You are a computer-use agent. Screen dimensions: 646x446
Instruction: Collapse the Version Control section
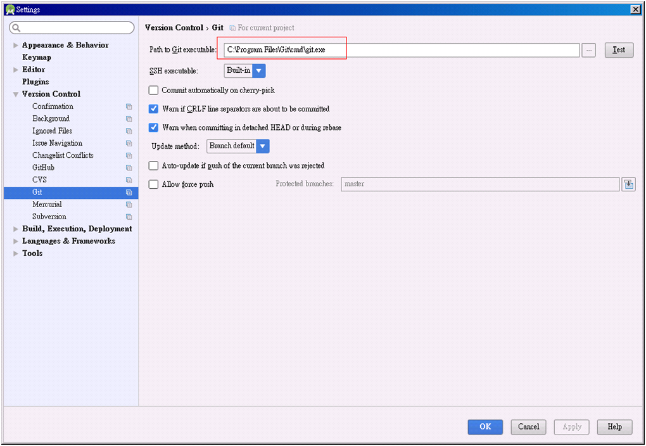pyautogui.click(x=16, y=94)
